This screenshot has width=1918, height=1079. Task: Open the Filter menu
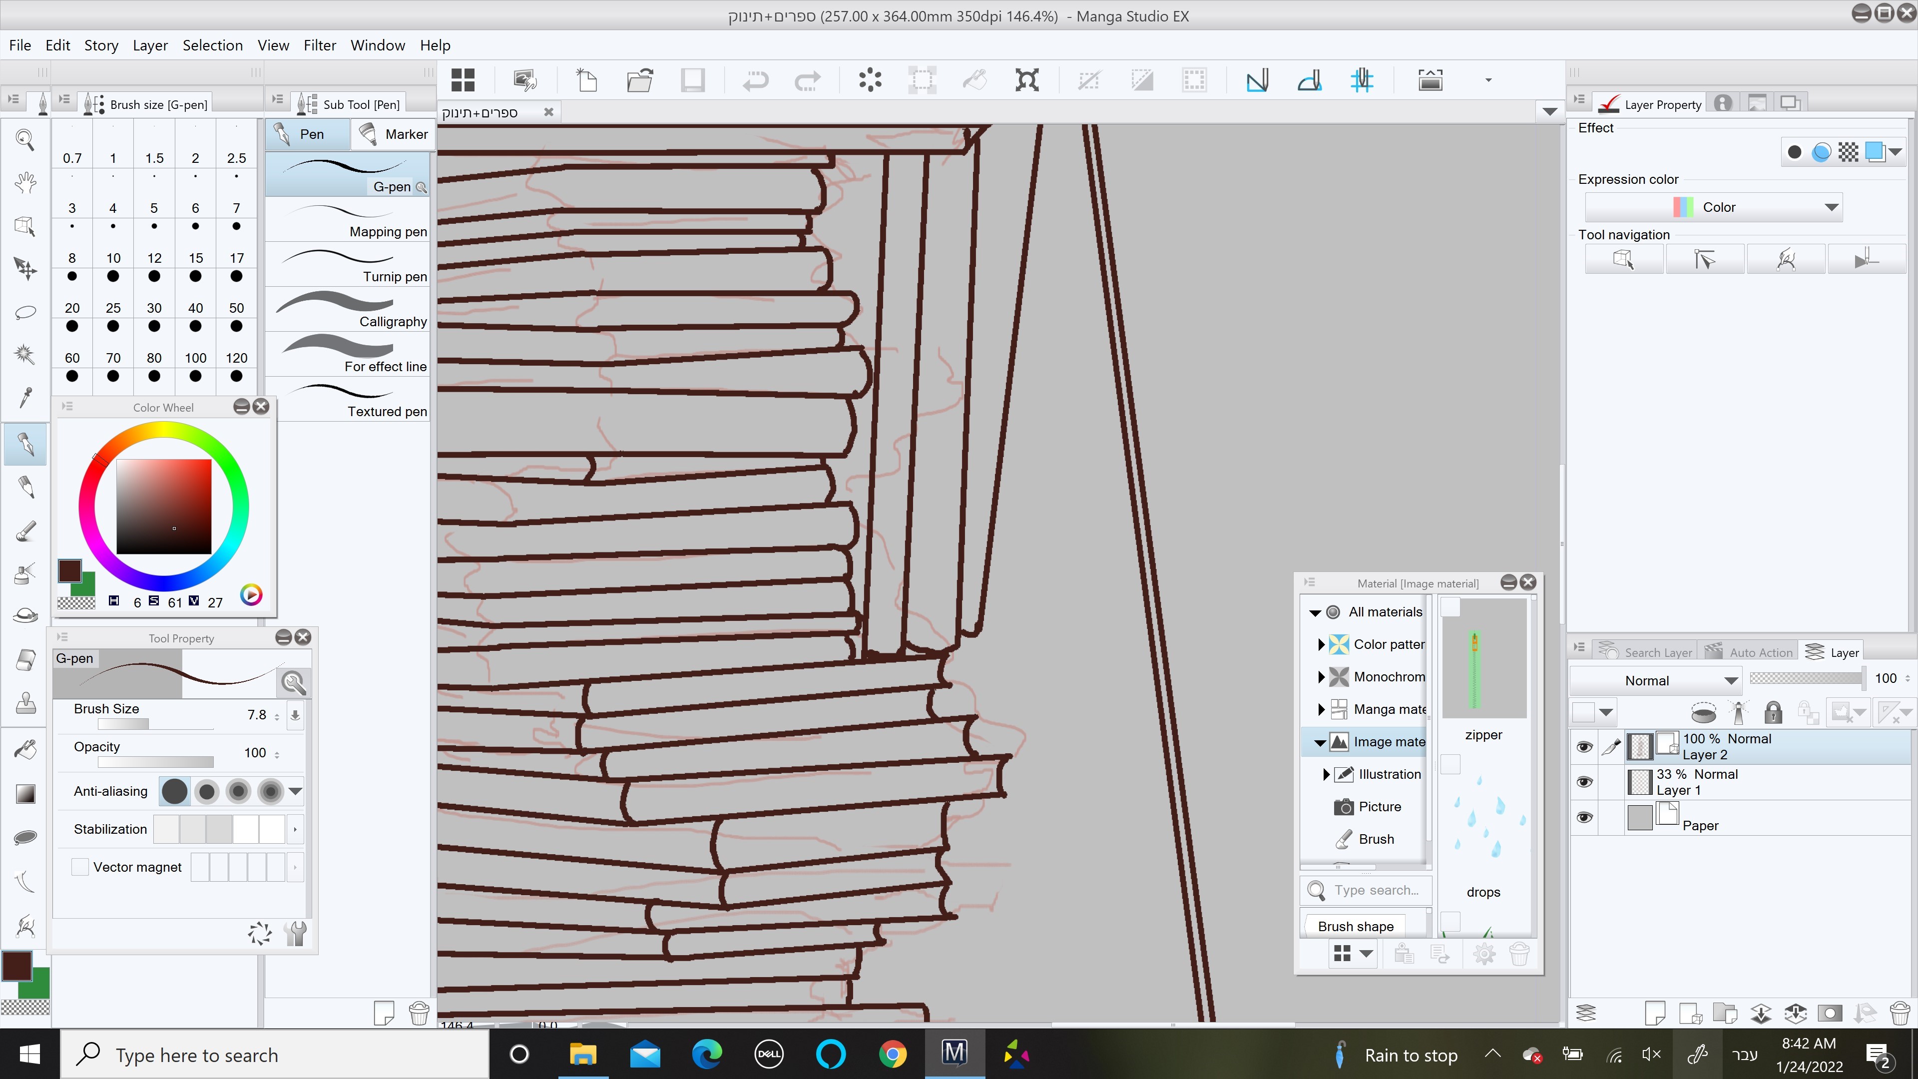[320, 45]
